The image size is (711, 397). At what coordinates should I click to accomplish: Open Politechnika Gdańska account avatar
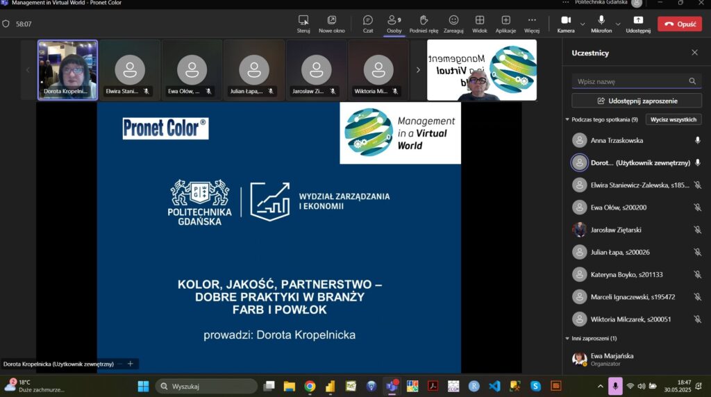point(637,3)
